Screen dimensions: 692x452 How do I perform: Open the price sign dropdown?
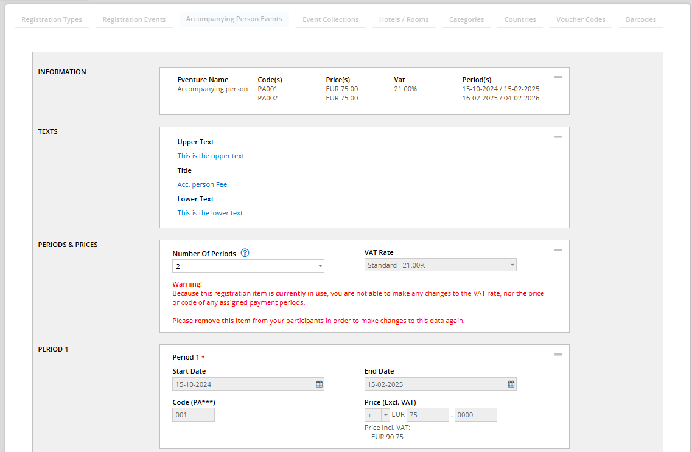385,415
